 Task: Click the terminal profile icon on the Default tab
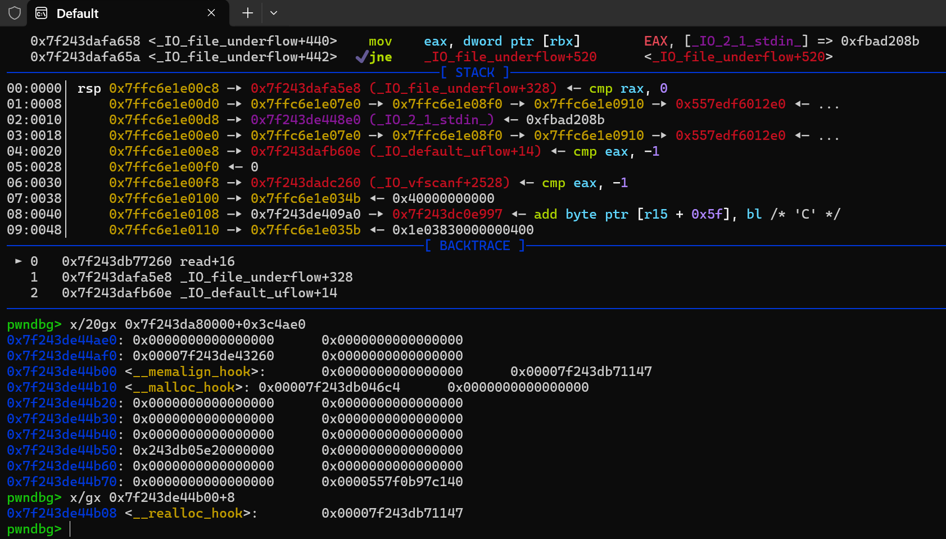click(x=42, y=13)
